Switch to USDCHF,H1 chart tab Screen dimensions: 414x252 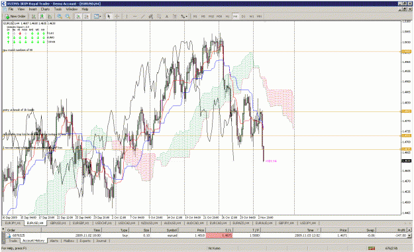tap(104, 223)
